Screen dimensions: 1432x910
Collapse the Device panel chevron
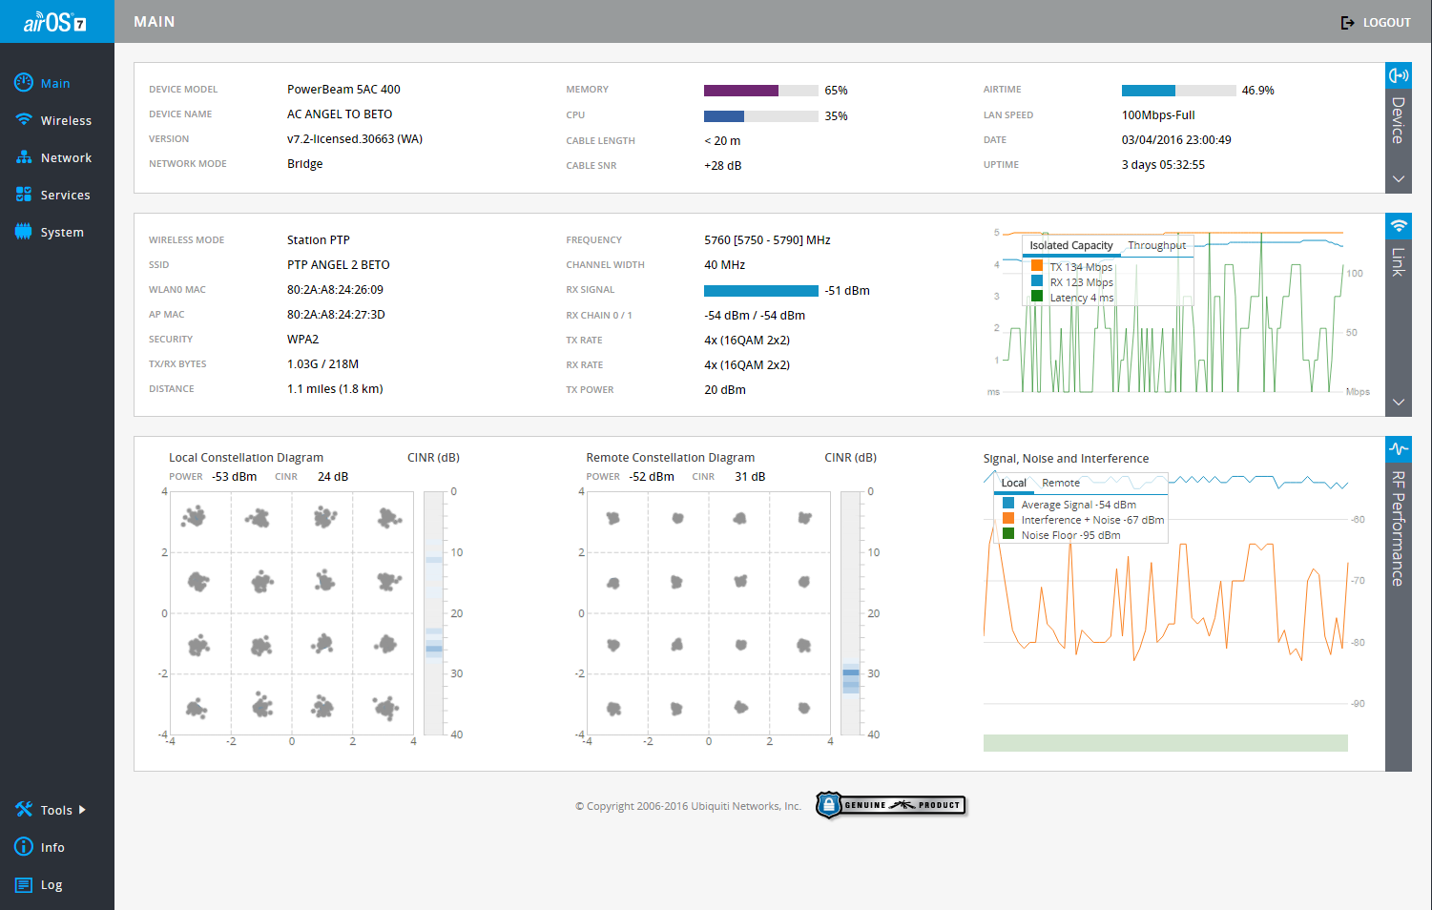1398,179
